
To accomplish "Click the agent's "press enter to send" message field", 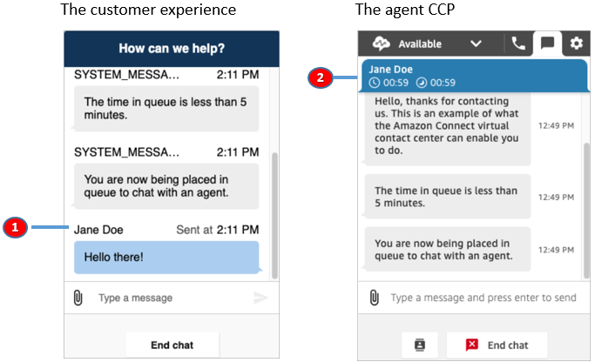I will [483, 298].
